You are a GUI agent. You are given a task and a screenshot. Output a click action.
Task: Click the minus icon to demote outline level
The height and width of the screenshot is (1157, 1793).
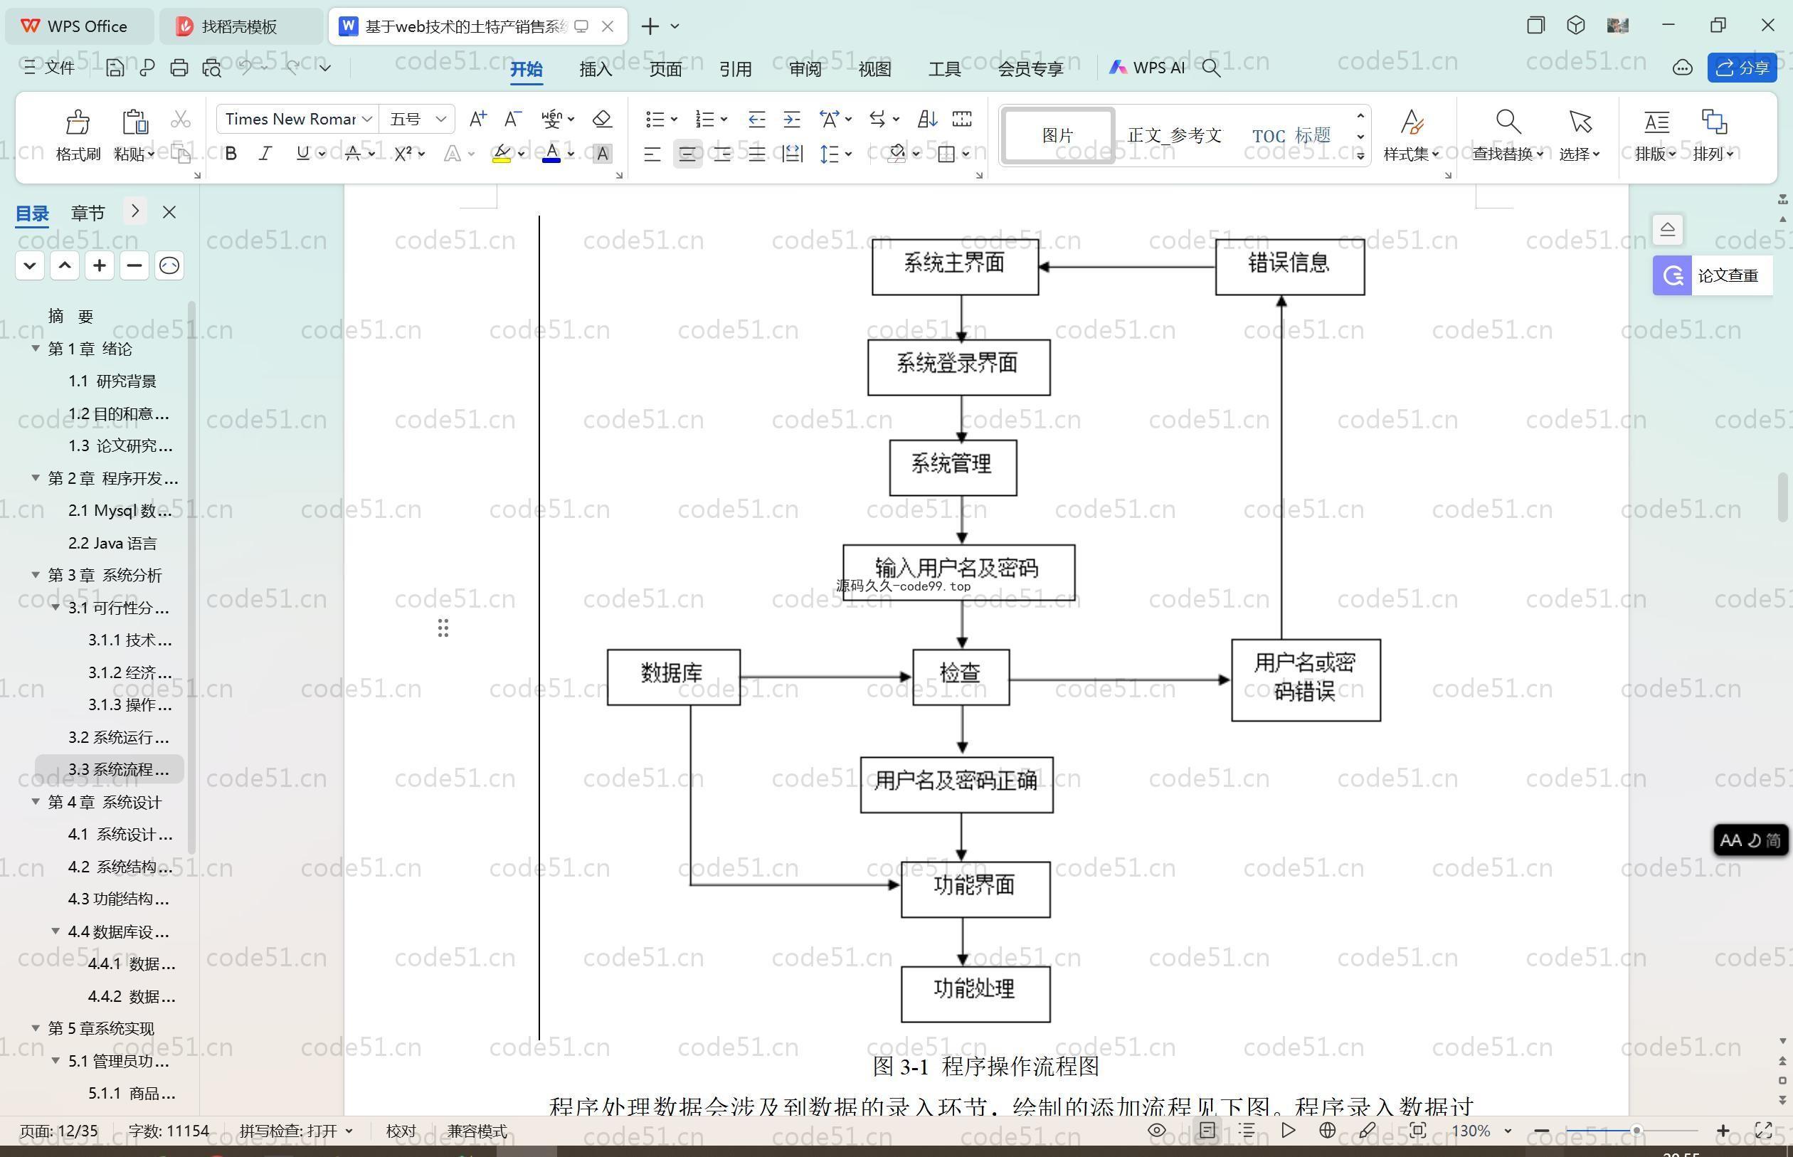click(134, 265)
